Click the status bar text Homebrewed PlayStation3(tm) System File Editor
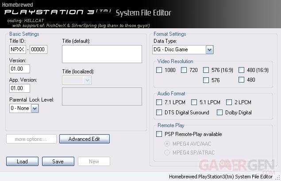Viewport: 281px width, 181px height. tap(221, 177)
